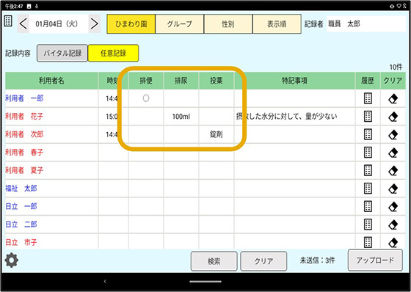Select 任意記録 mode
This screenshot has height=292, width=411.
[x=113, y=54]
